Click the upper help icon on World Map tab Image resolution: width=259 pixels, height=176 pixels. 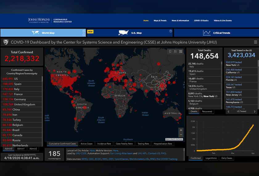coord(84,31)
